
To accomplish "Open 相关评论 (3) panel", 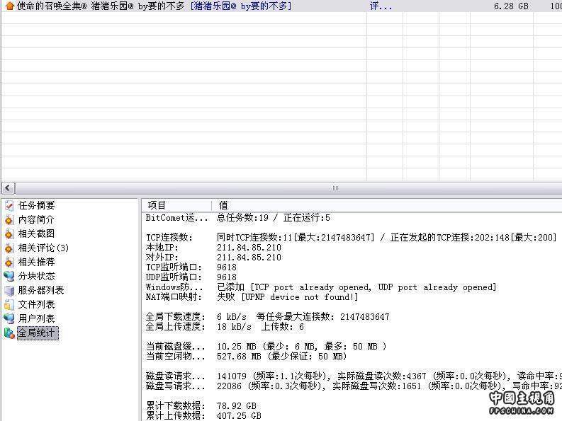I will [43, 248].
